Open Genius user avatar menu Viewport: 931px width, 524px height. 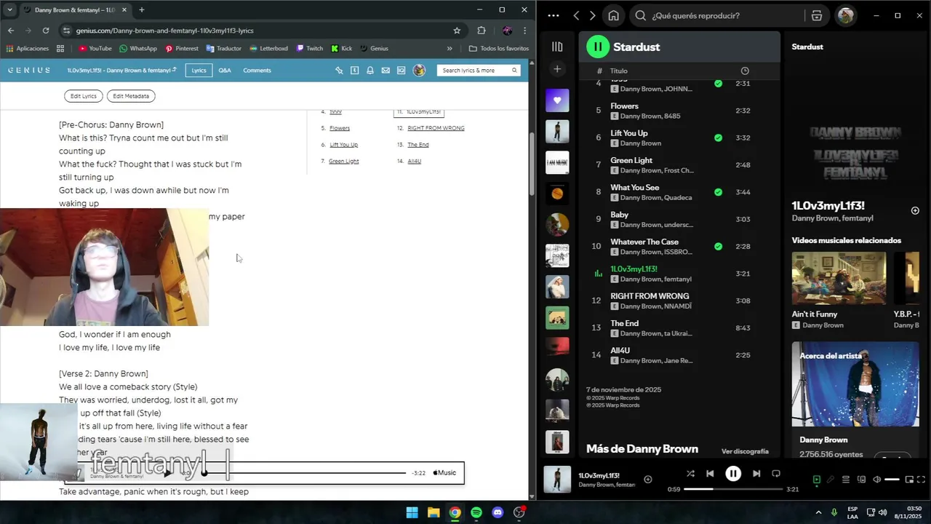tap(419, 71)
